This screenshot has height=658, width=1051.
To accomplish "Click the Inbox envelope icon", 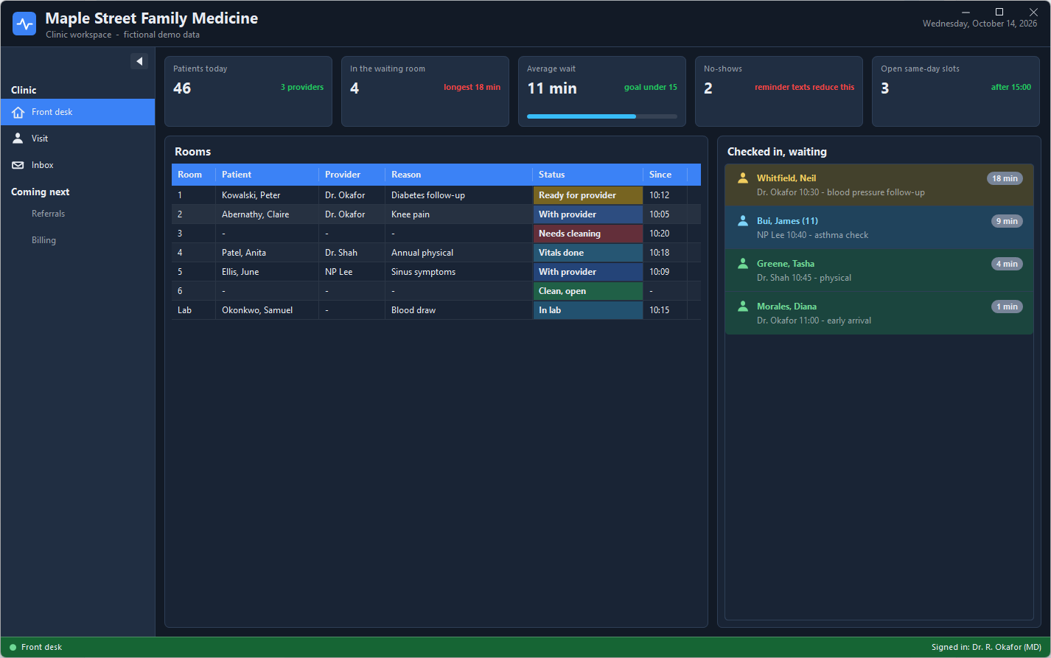I will 18,165.
